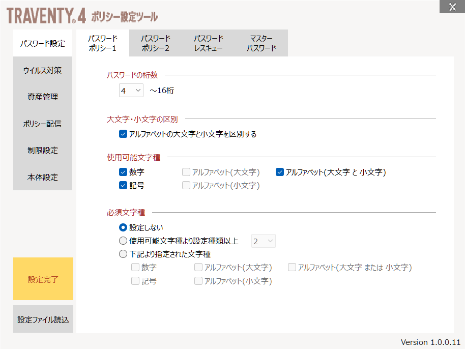Click the 設定ファイル読込 button

43,318
